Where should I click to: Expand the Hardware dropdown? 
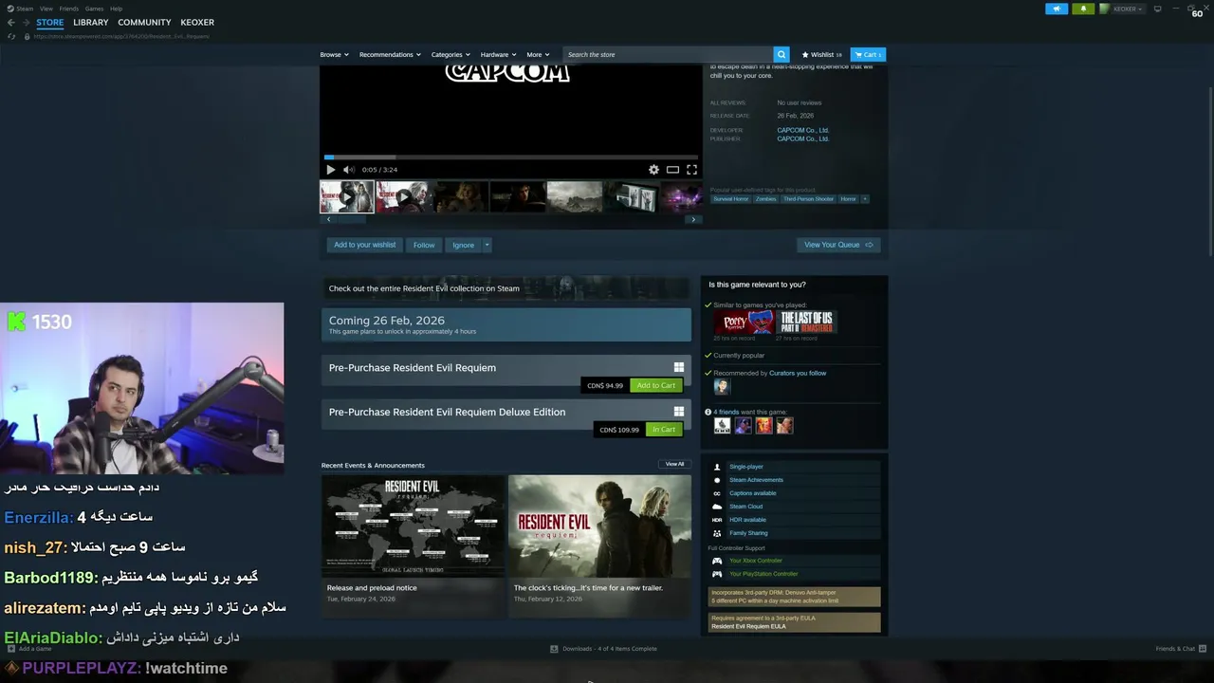tap(498, 54)
